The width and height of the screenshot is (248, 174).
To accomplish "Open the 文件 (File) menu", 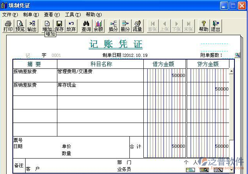I will [10, 14].
